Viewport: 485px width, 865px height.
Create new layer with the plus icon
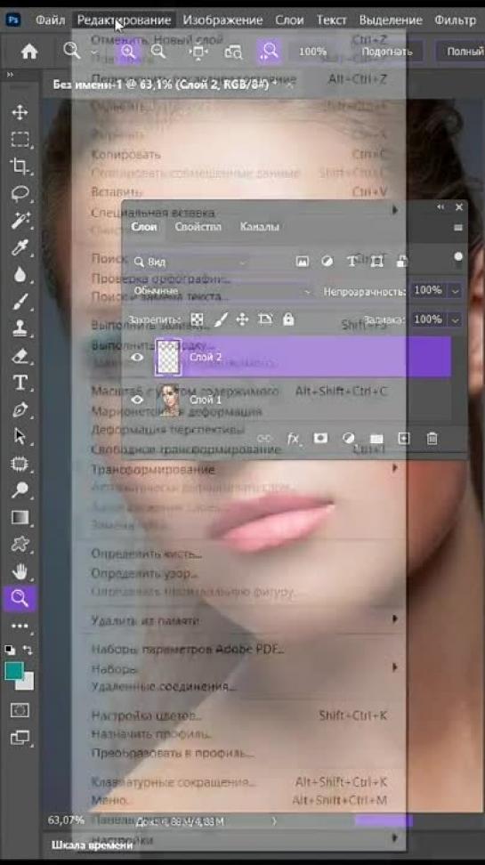(404, 438)
